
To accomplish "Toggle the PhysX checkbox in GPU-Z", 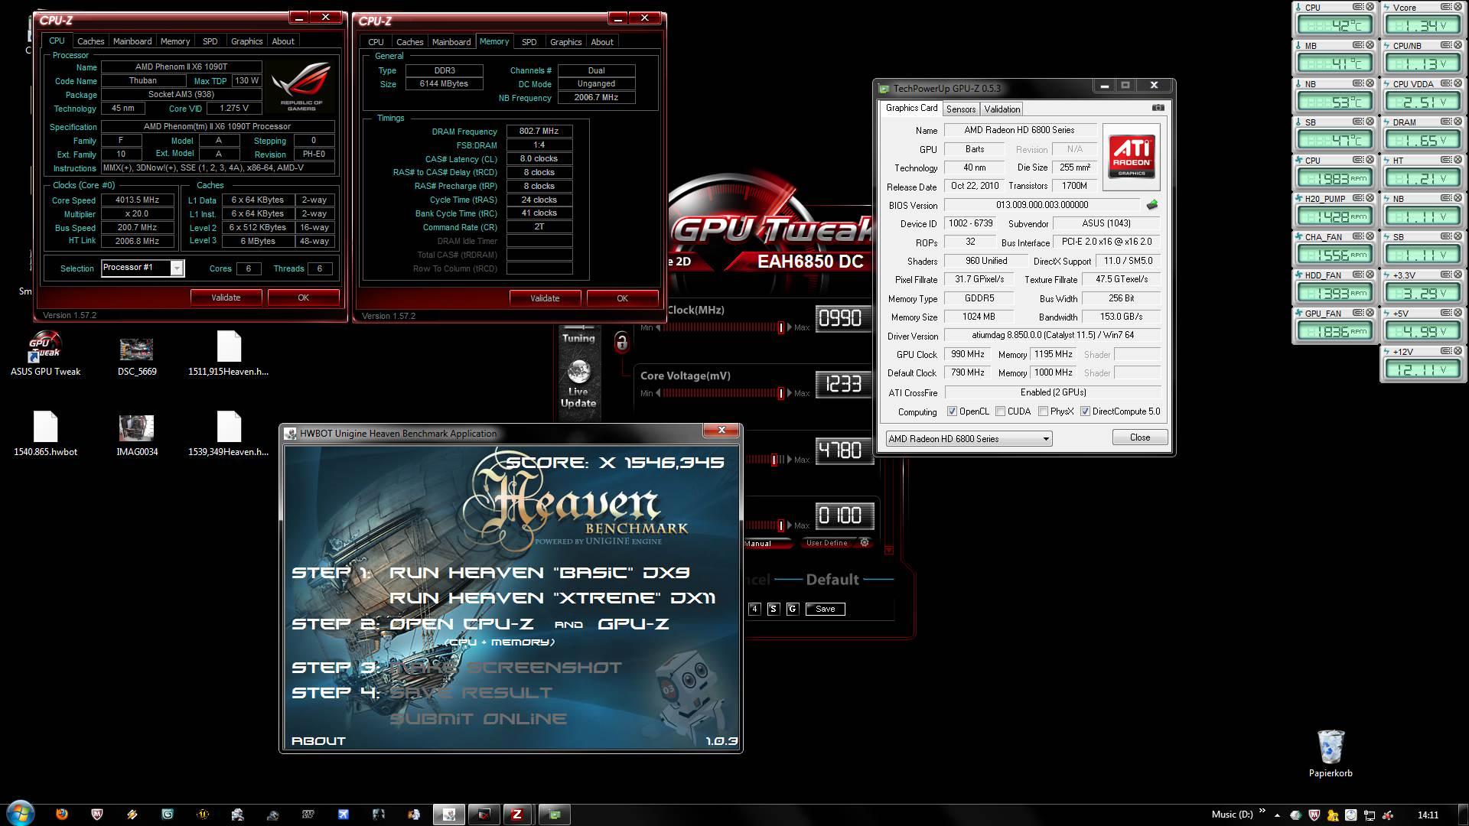I will (1043, 411).
